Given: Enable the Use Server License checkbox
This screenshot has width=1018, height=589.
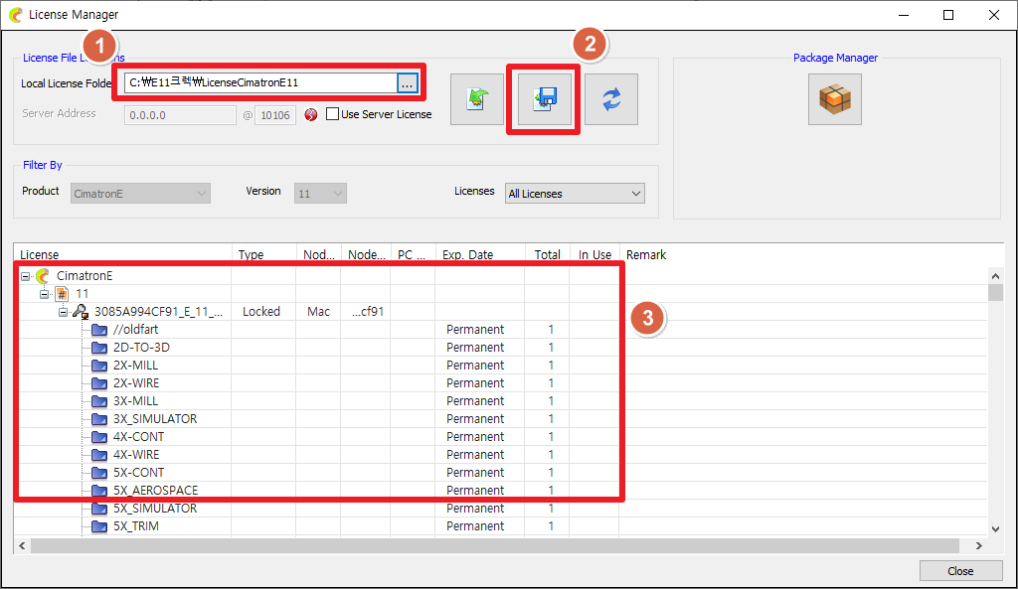Looking at the screenshot, I should point(332,114).
